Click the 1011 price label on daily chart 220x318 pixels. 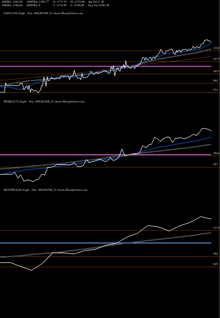pyautogui.click(x=216, y=71)
